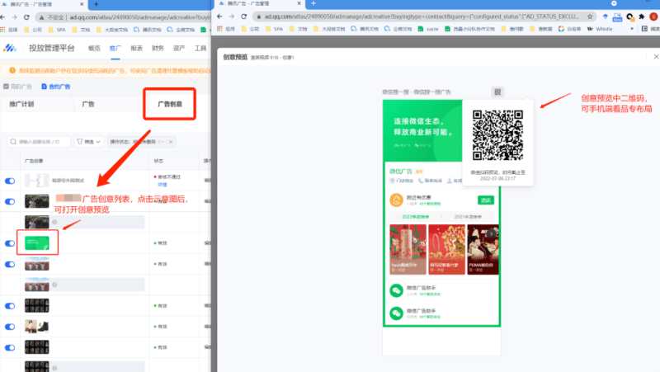Reload the page in the left browser window
660x372 pixels.
[26, 17]
